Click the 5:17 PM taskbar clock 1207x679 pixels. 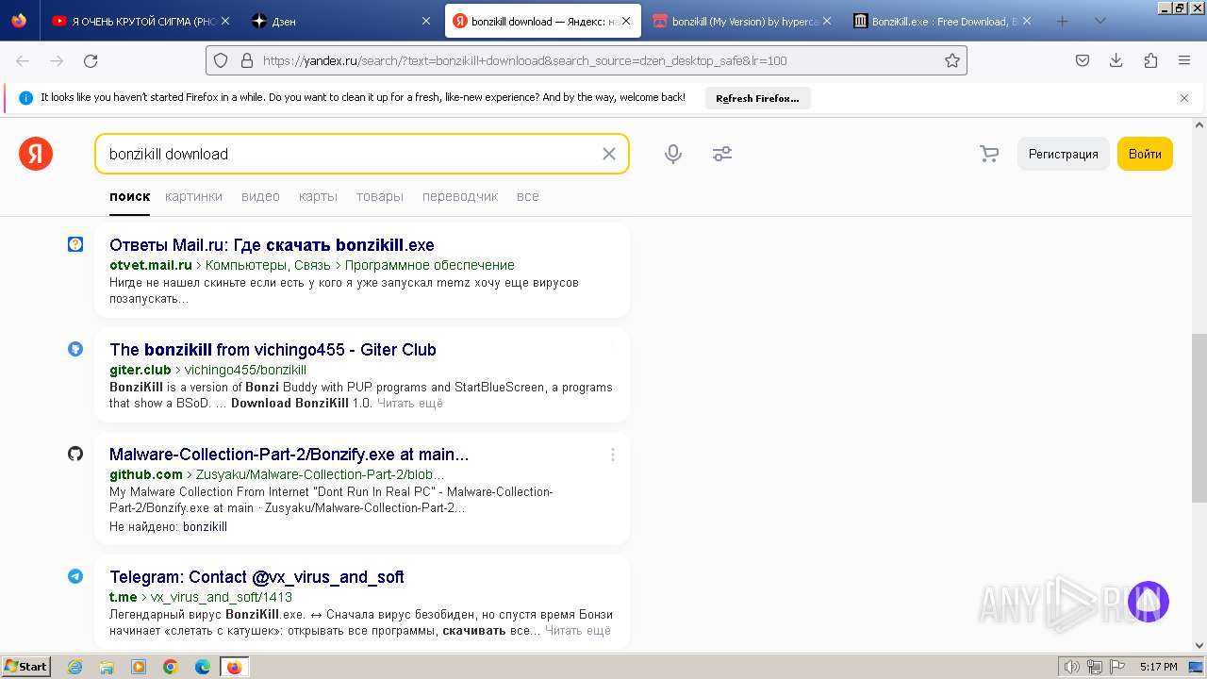tap(1158, 667)
